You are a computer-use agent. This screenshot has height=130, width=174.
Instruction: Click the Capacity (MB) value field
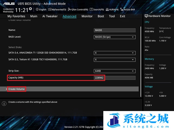coord(115,78)
